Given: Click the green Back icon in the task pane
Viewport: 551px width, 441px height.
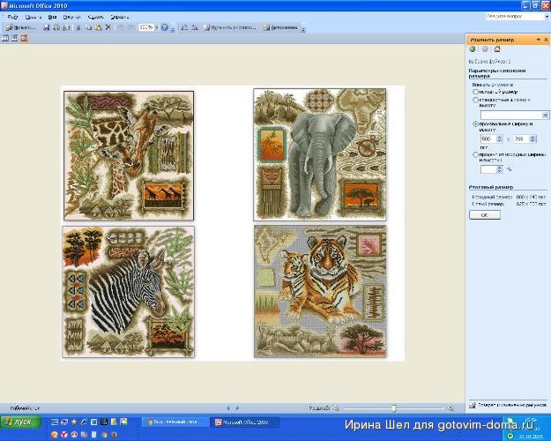Looking at the screenshot, I should point(473,49).
